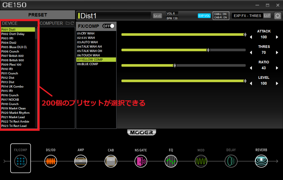The height and width of the screenshot is (180, 283).
Task: Select effect 03:AUTO WAH
Action: coord(96,42)
